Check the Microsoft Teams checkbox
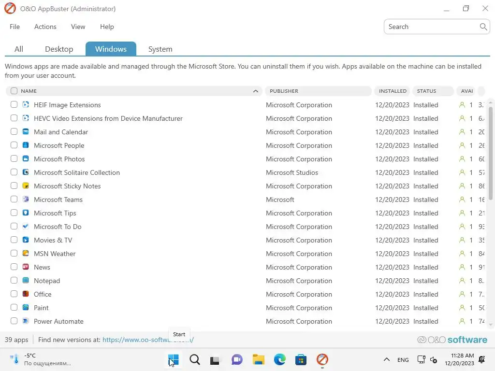This screenshot has height=371, width=495. point(14,199)
